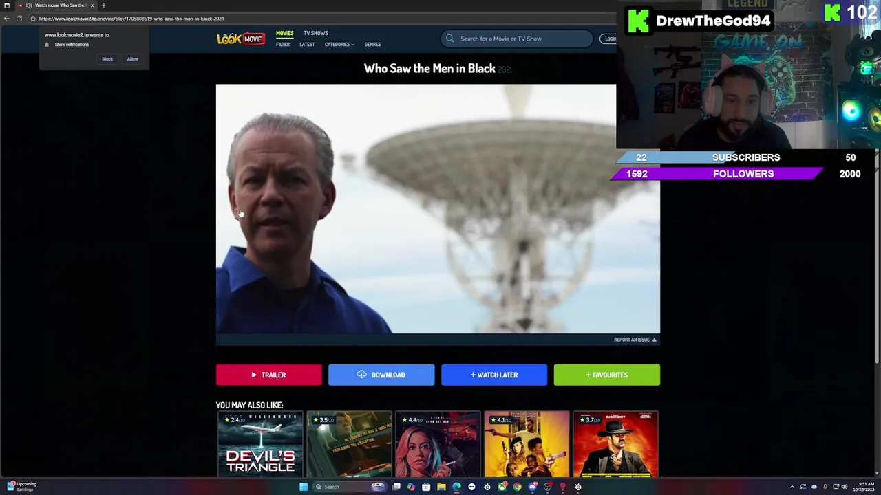Viewport: 881px width, 495px height.
Task: Switch to Microsoft Edge in the taskbar
Action: click(x=456, y=487)
